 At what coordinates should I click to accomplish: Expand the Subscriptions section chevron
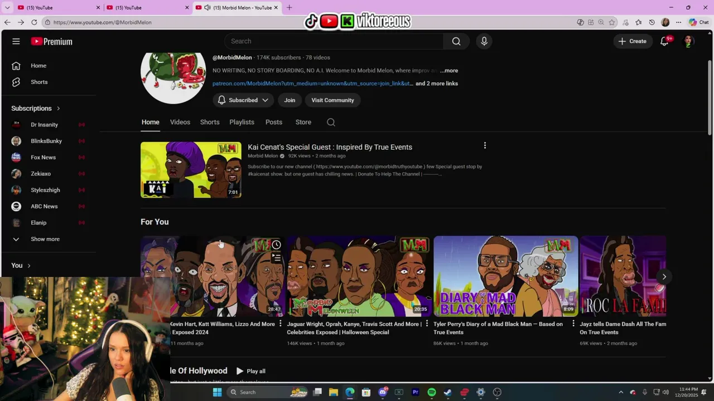tap(58, 108)
